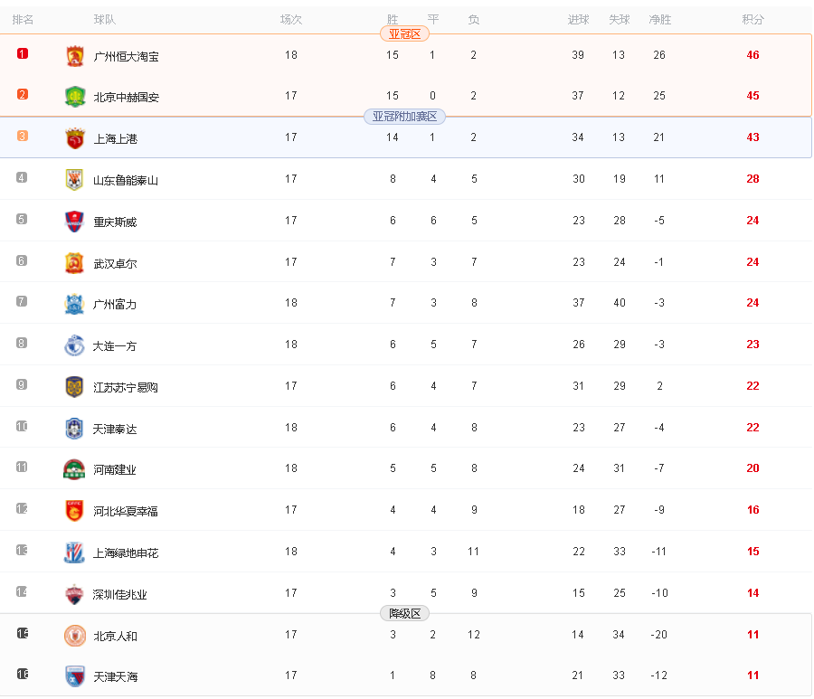Click the 北京中赫国安 green team badge
The width and height of the screenshot is (814, 699).
[75, 97]
